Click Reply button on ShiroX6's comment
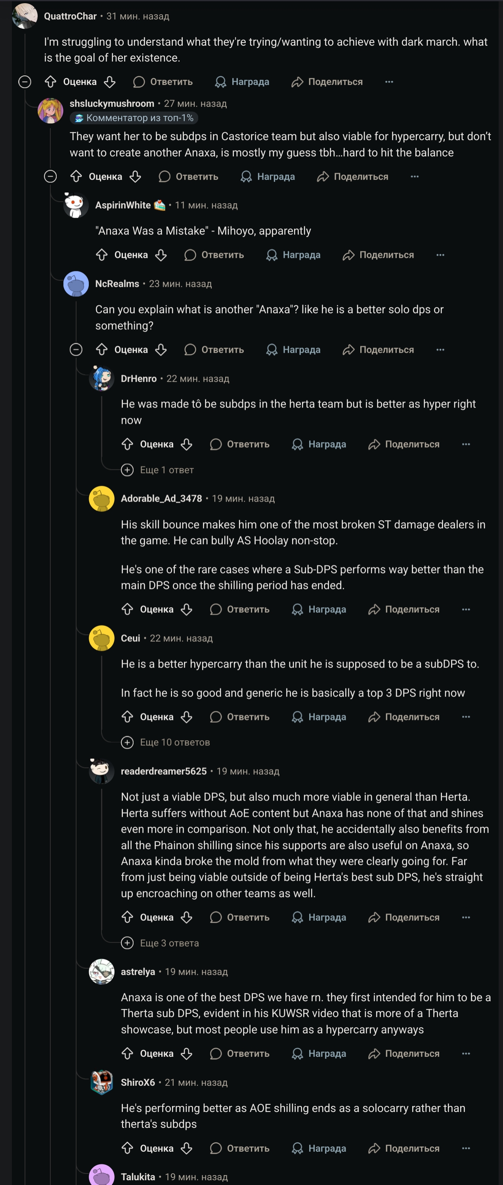This screenshot has height=1185, width=503. (x=240, y=1148)
